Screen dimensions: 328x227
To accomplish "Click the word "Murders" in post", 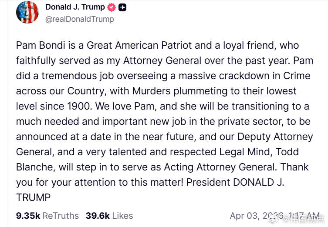I will (x=152, y=91).
